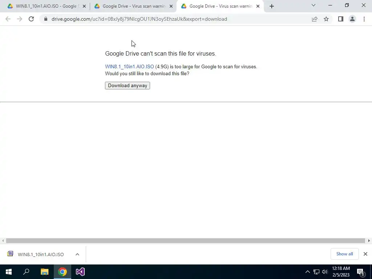Expand download item options chevron
The height and width of the screenshot is (279, 372).
77,254
